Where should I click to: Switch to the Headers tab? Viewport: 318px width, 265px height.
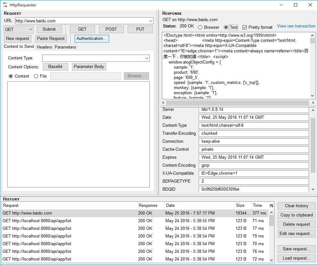point(44,47)
